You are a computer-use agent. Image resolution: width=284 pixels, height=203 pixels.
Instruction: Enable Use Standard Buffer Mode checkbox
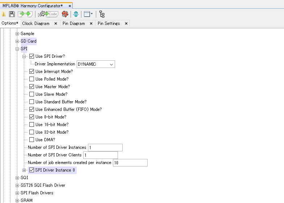pyautogui.click(x=31, y=102)
